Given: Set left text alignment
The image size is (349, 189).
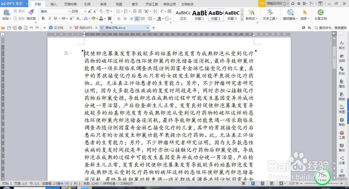Looking at the screenshot, I should (119, 18).
